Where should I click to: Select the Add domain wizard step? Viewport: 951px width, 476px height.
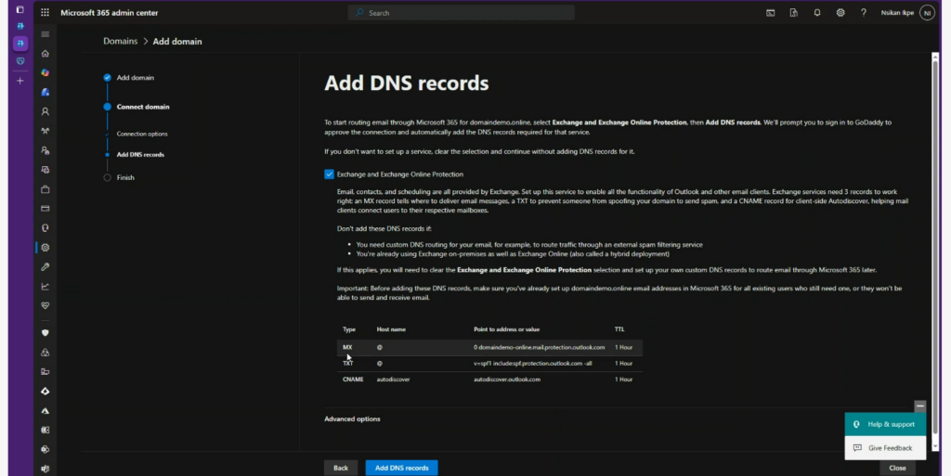pyautogui.click(x=135, y=78)
